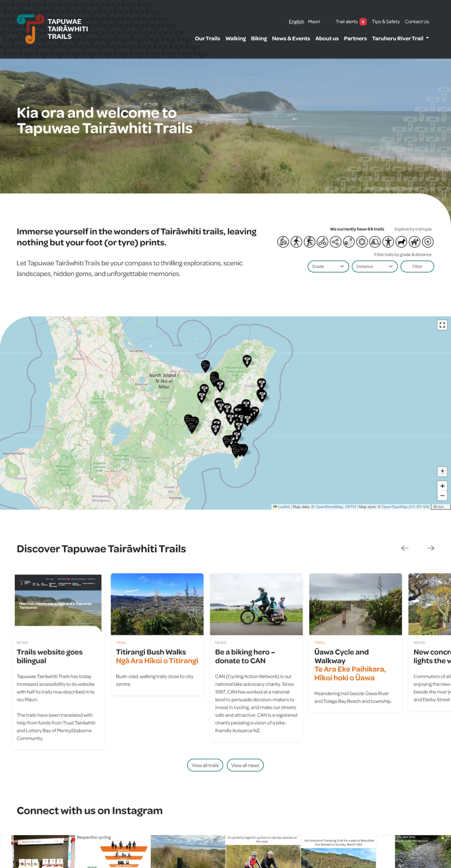The image size is (451, 868).
Task: Enter fullscreen mode on the map
Action: click(442, 325)
